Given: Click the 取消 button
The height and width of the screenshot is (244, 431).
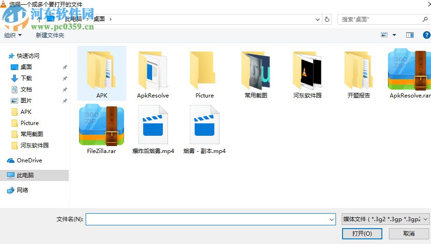Looking at the screenshot, I should click(409, 234).
